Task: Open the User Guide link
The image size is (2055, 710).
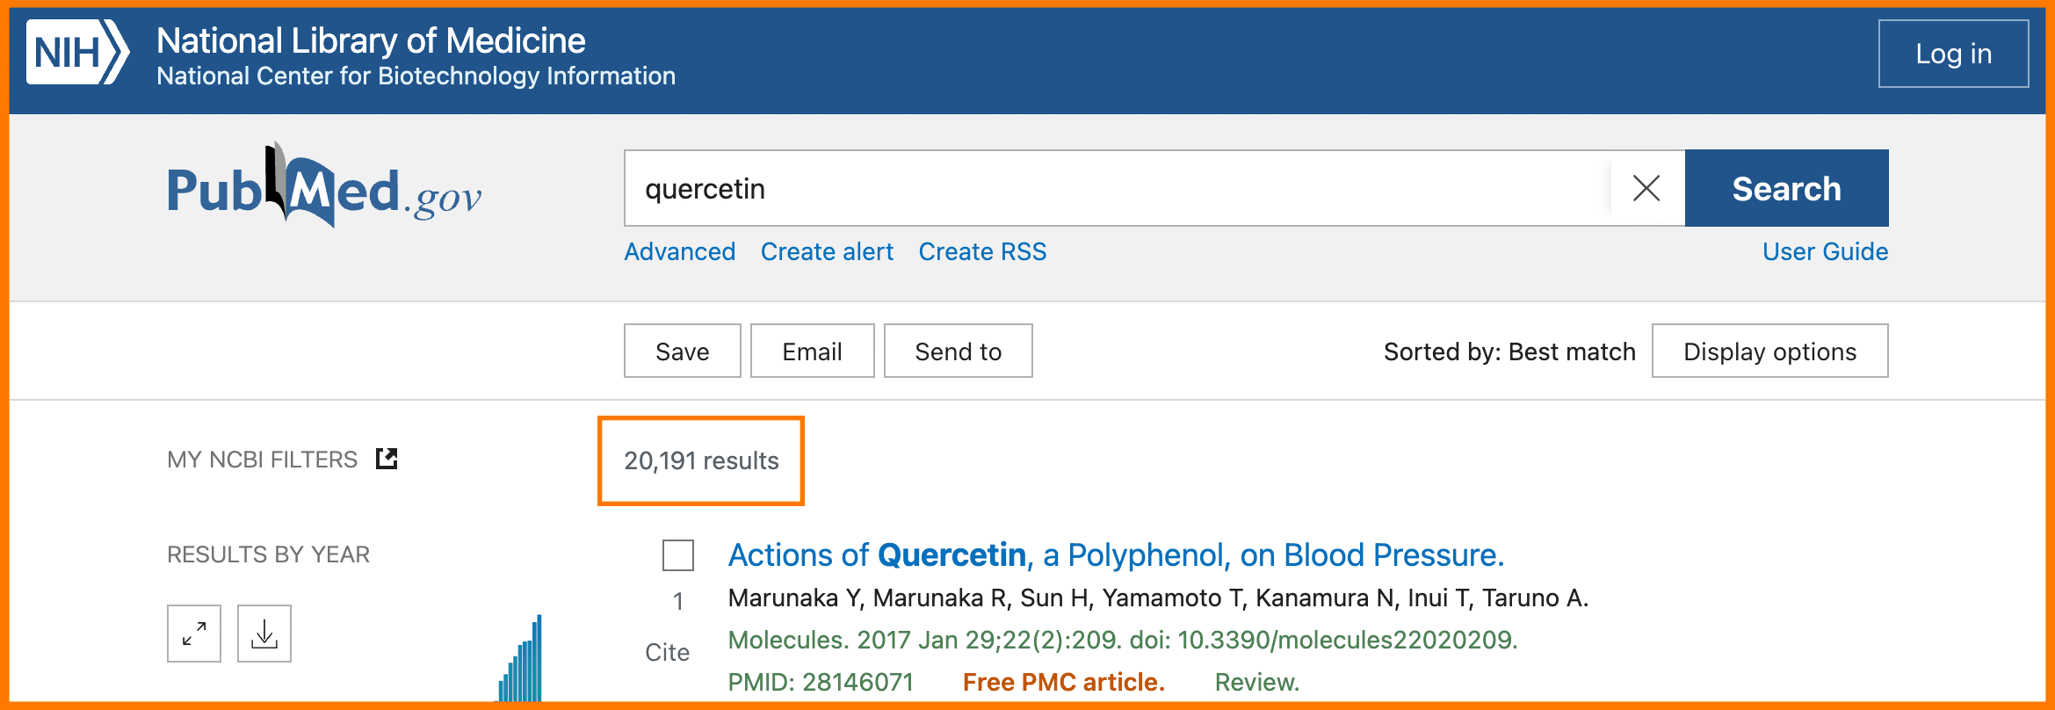Action: tap(1825, 252)
